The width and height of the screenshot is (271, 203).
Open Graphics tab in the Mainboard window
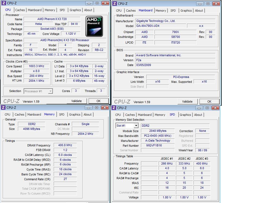tap(186, 11)
